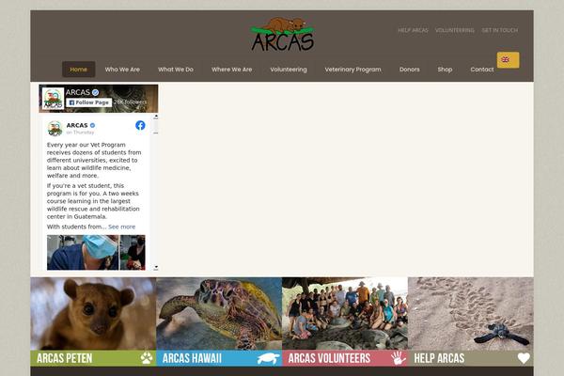This screenshot has width=564, height=376.
Task: Click the HELP ARCAS top link
Action: click(413, 30)
